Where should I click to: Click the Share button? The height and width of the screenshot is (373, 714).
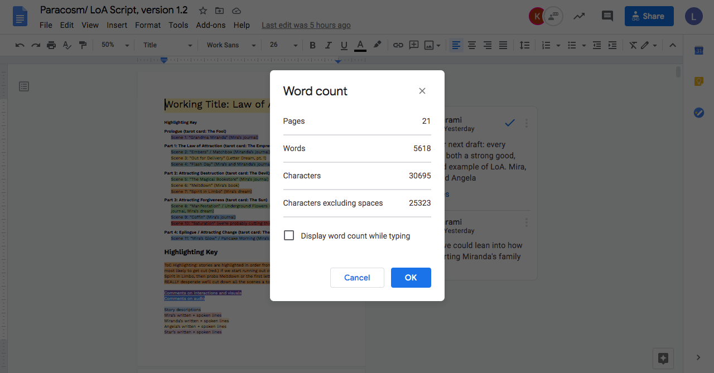coord(649,16)
